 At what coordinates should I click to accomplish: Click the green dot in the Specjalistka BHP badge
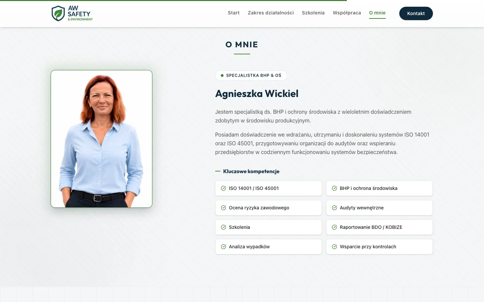[222, 75]
